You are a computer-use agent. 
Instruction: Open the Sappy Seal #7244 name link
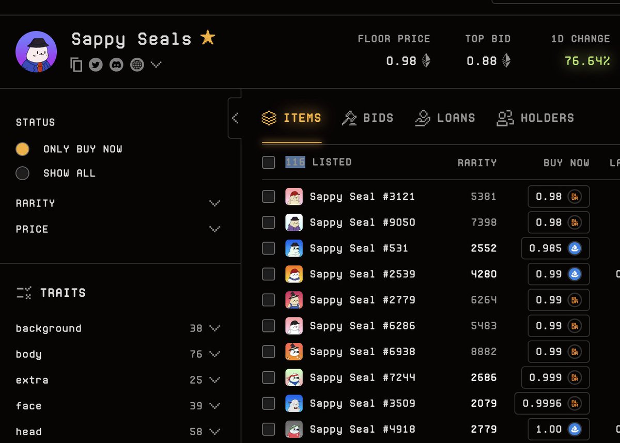[x=362, y=377]
